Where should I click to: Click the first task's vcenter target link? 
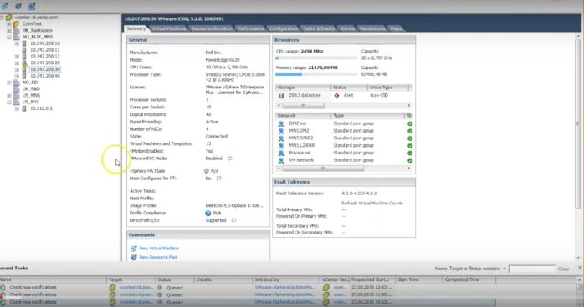(136, 288)
